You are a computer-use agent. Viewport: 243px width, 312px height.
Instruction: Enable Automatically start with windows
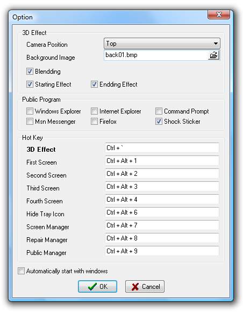[x=21, y=271]
